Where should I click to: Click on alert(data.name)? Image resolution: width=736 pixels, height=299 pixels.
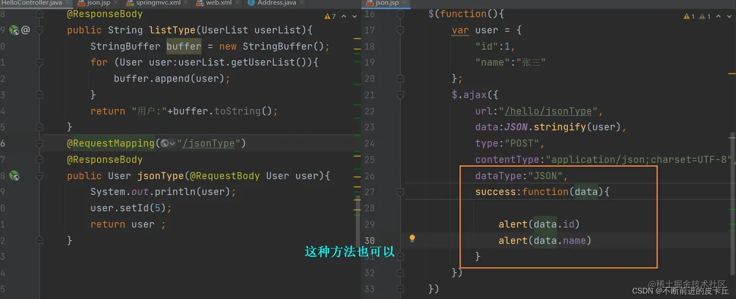(545, 240)
